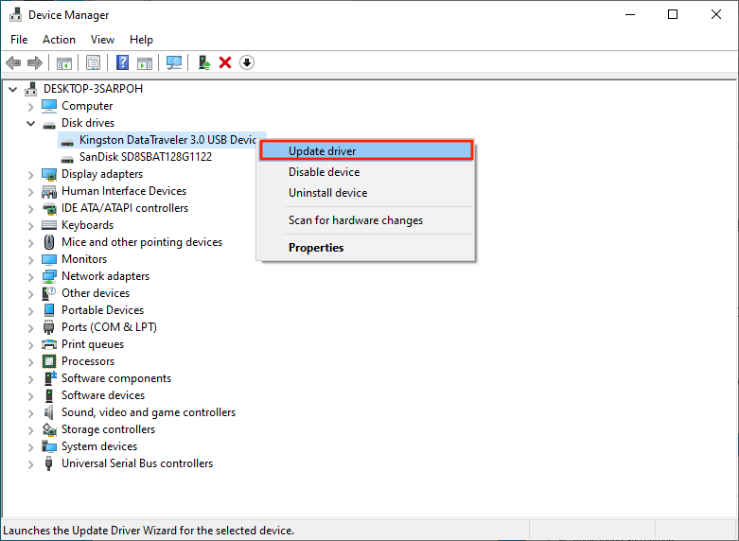Expand the Software components chevron
This screenshot has width=739, height=541.
[x=31, y=379]
